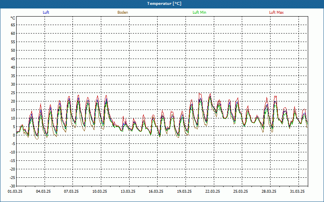Click the y-axis value -15
Screen dimensions: 324x202
pyautogui.click(x=13, y=160)
